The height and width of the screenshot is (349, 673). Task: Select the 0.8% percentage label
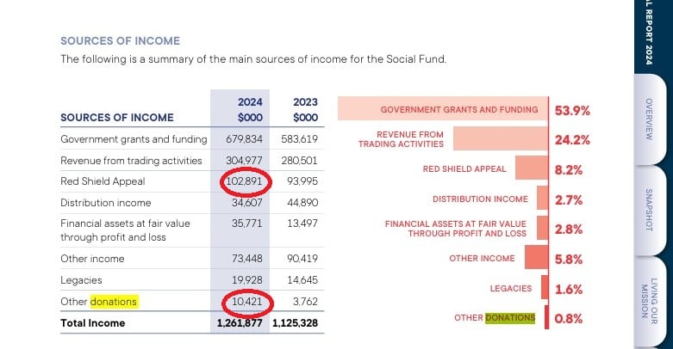pos(570,318)
